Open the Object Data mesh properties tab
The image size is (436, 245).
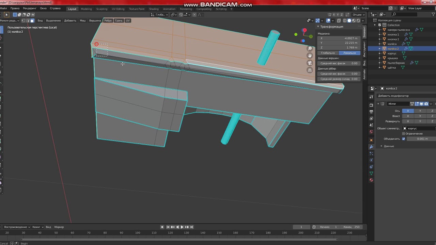(x=371, y=173)
